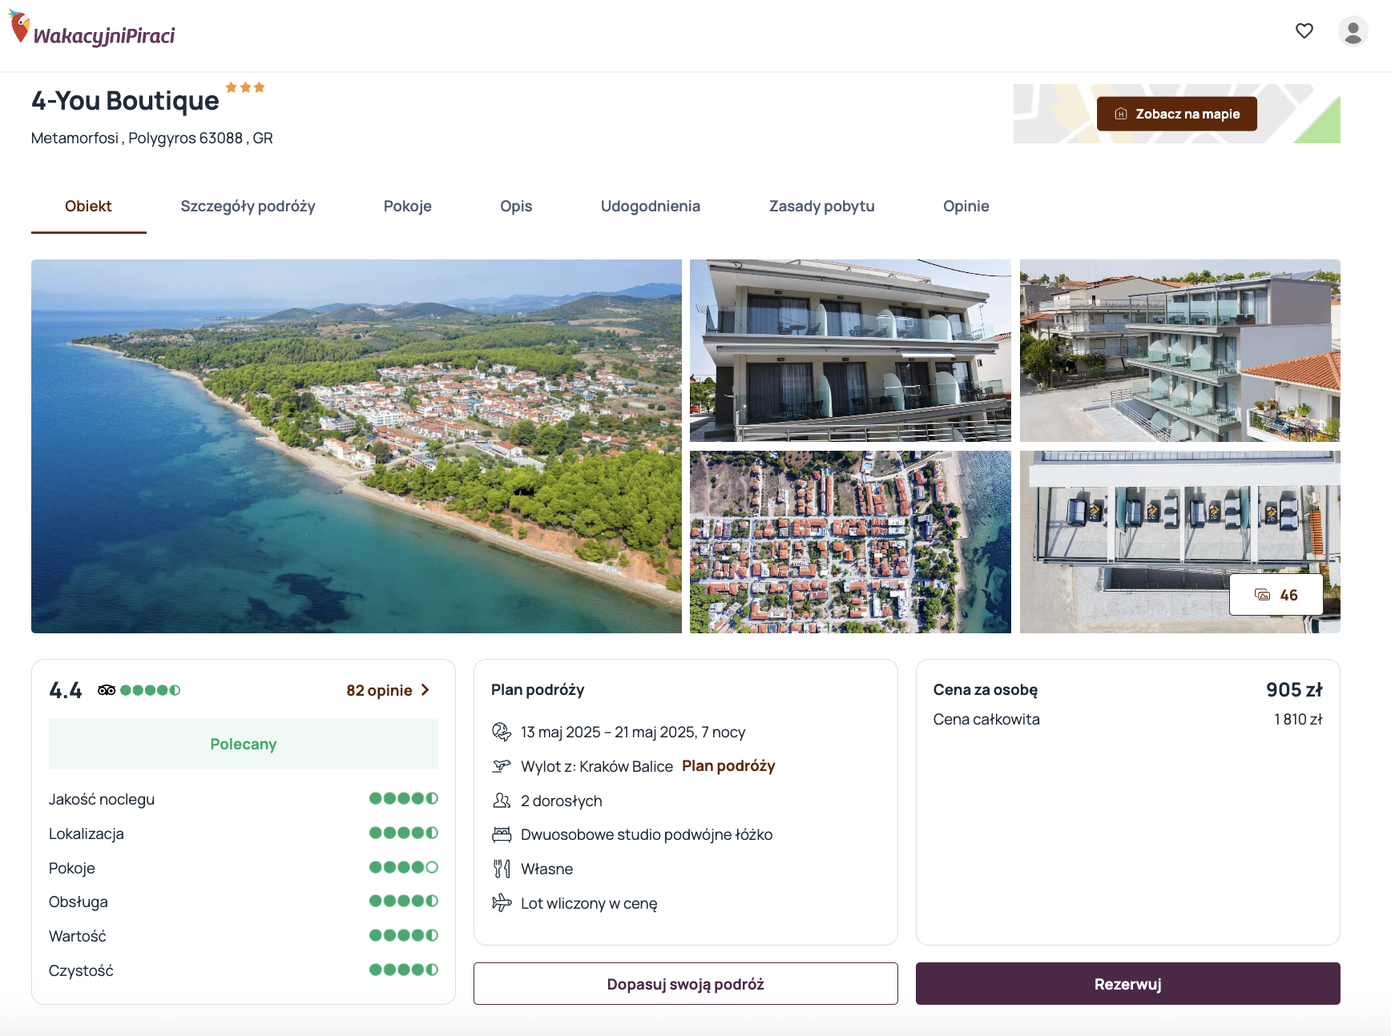Image resolution: width=1391 pixels, height=1036 pixels.
Task: Click Dopasuj swoją podróż button
Action: pyautogui.click(x=685, y=983)
